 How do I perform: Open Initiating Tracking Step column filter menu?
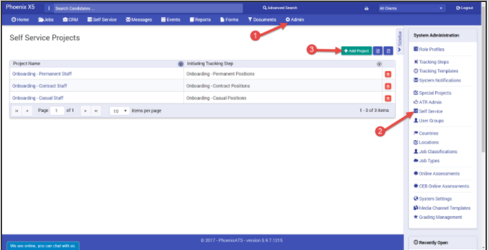coord(379,64)
